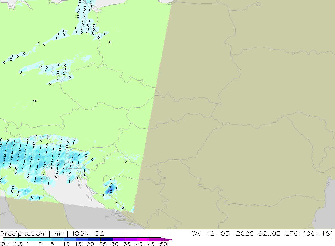Click the arrow-shaped swatch beyond 50
Screen dimensions: 335x246
coord(167,240)
